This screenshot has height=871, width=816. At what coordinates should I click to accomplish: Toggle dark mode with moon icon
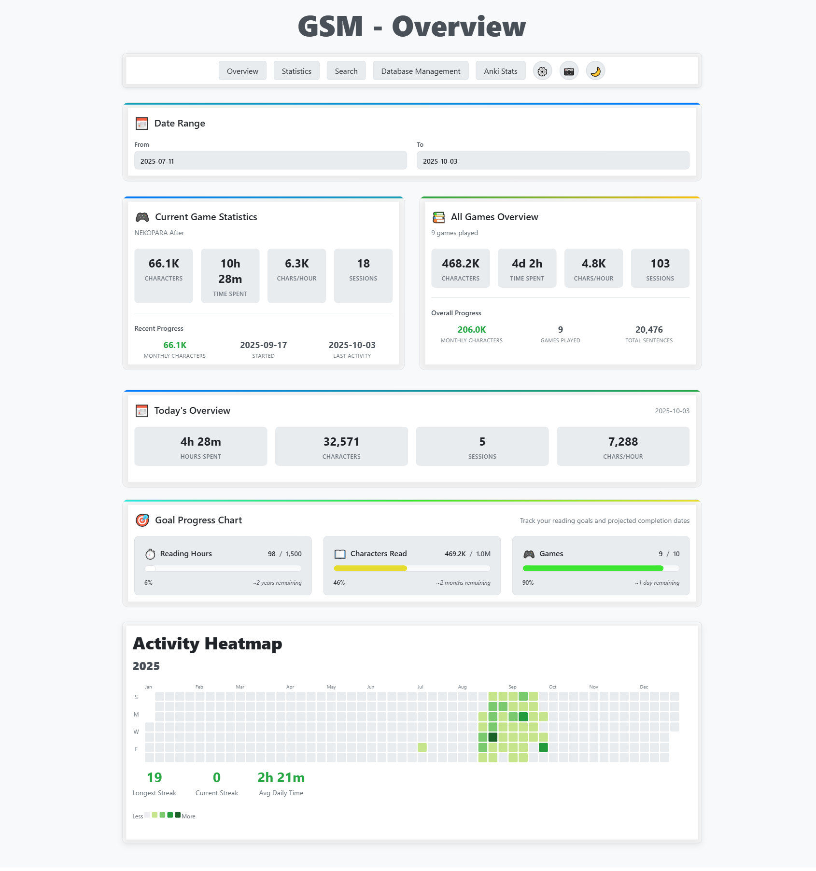[x=595, y=71]
